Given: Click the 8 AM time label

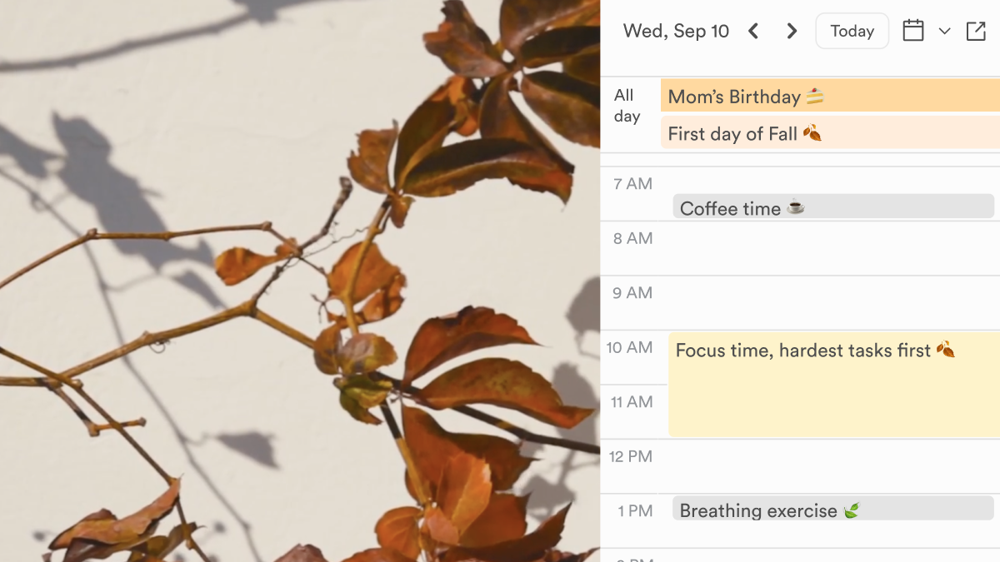Looking at the screenshot, I should (x=632, y=239).
